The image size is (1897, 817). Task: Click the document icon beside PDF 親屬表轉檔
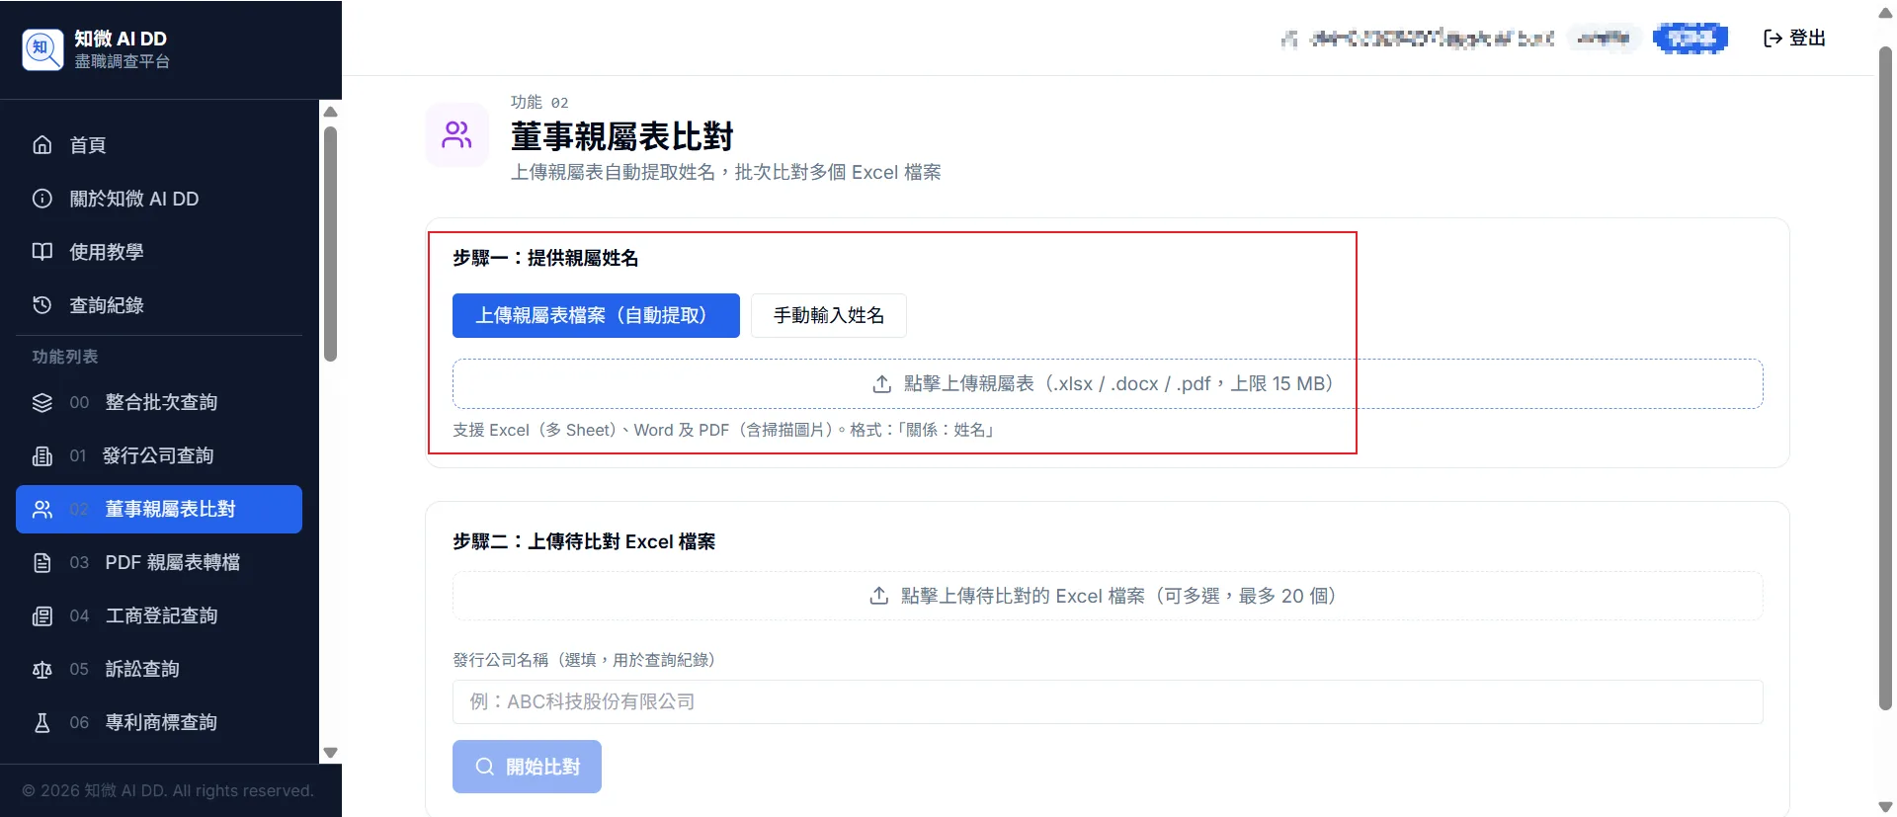click(x=42, y=562)
